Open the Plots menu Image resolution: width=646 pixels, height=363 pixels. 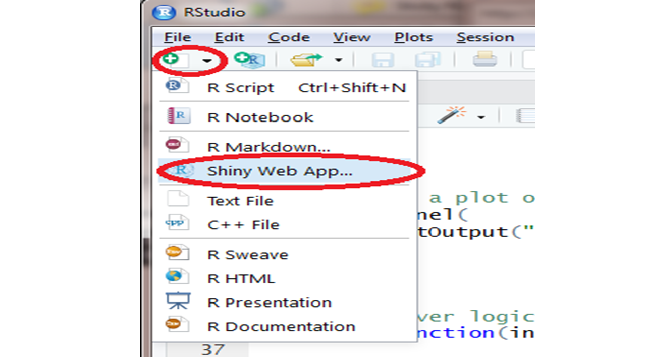(413, 37)
